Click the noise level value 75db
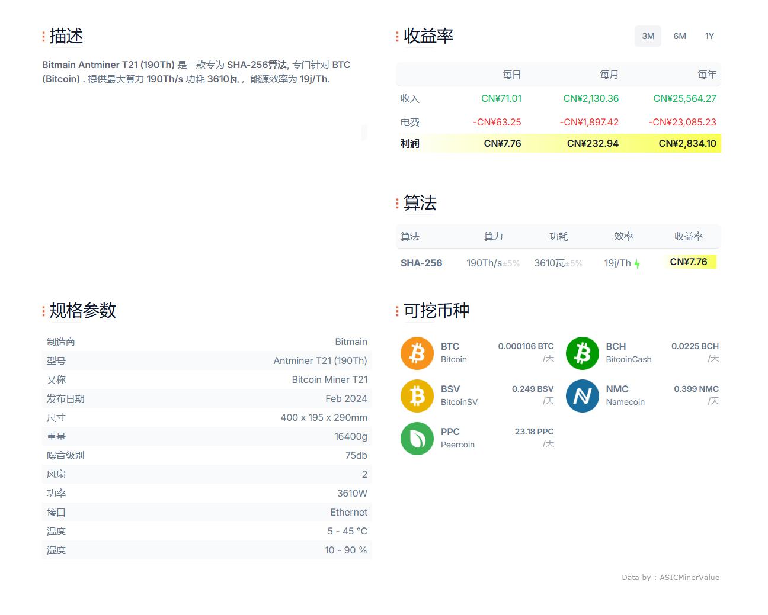This screenshot has width=768, height=615. click(356, 455)
